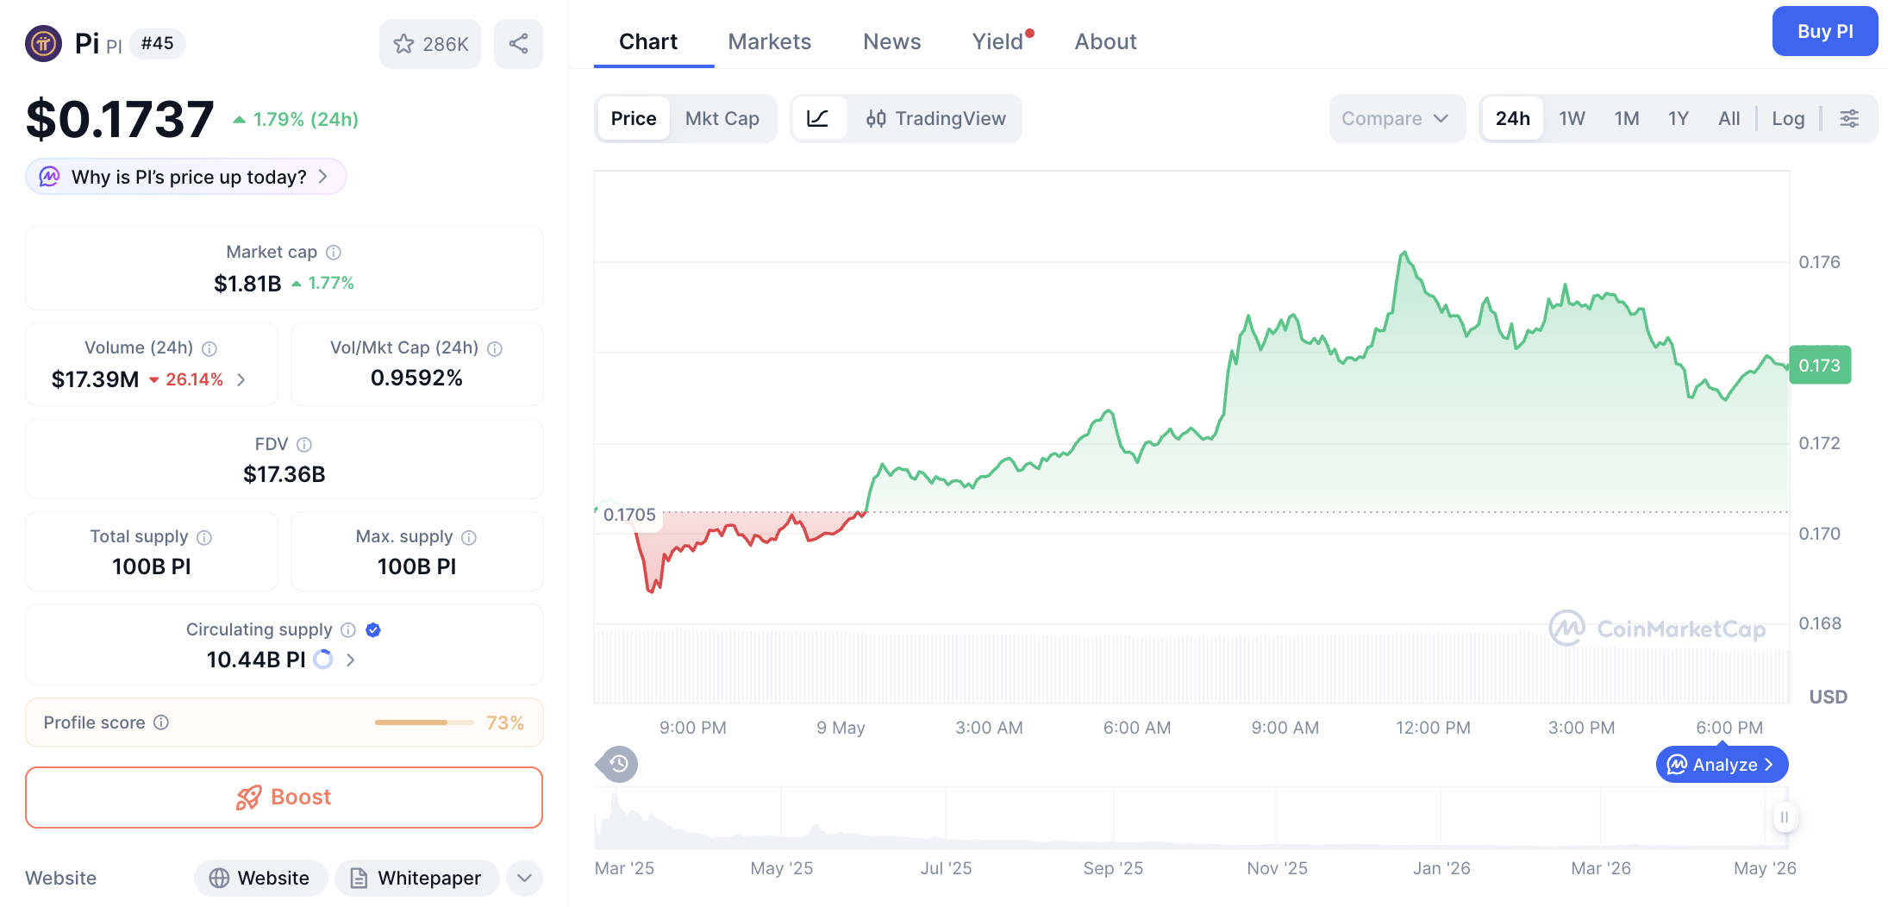Click the FDV info icon

coord(304,444)
